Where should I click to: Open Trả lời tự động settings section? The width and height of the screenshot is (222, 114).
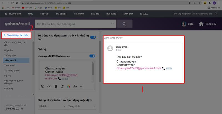point(12,71)
